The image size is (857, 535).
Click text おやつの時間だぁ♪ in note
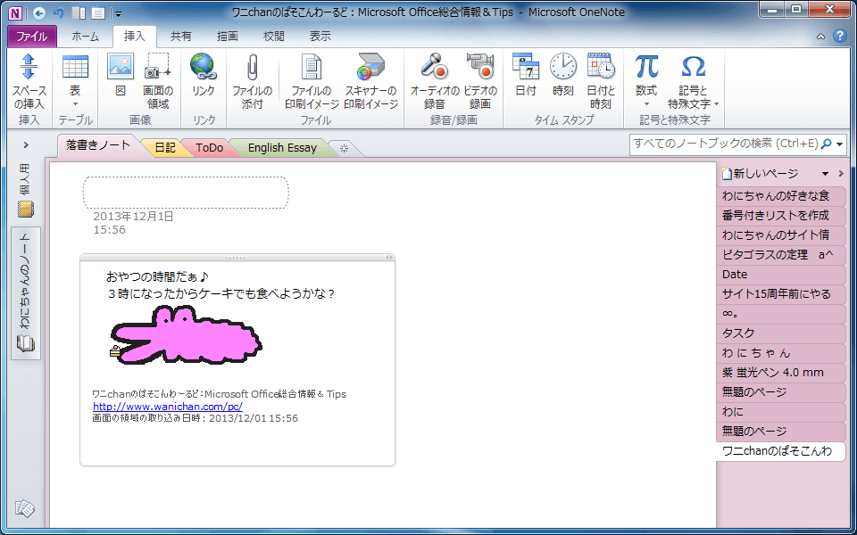[x=158, y=276]
